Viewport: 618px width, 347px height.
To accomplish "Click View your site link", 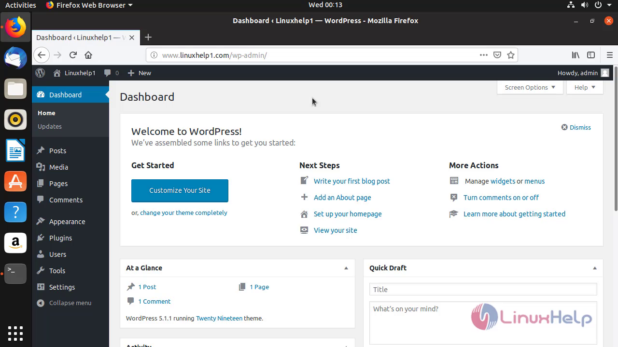I will (x=336, y=230).
